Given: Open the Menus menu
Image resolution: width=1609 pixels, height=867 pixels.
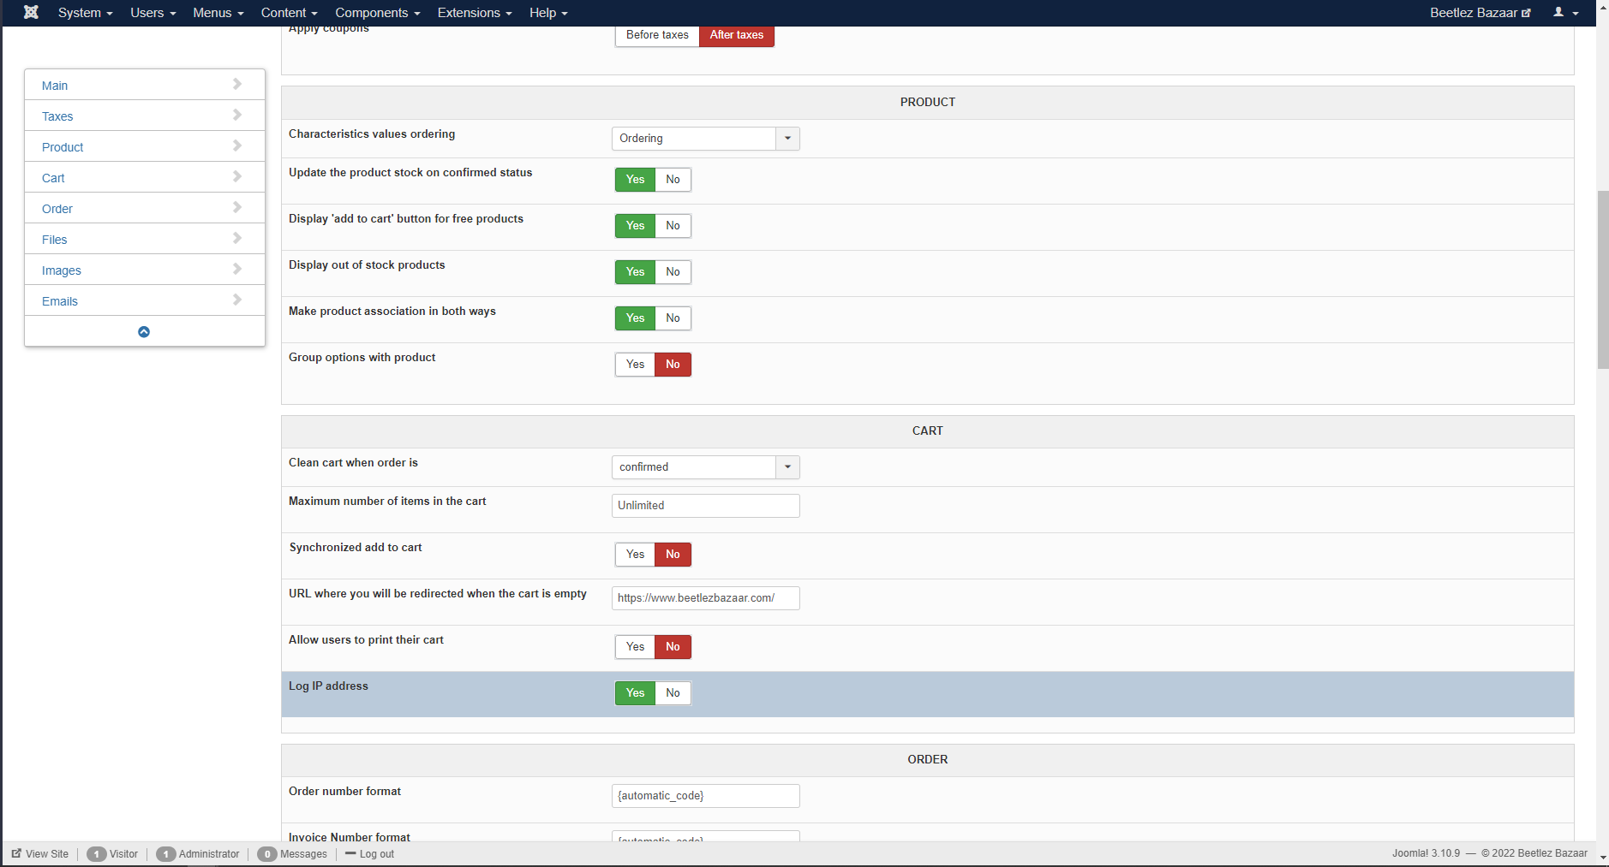Looking at the screenshot, I should (218, 13).
